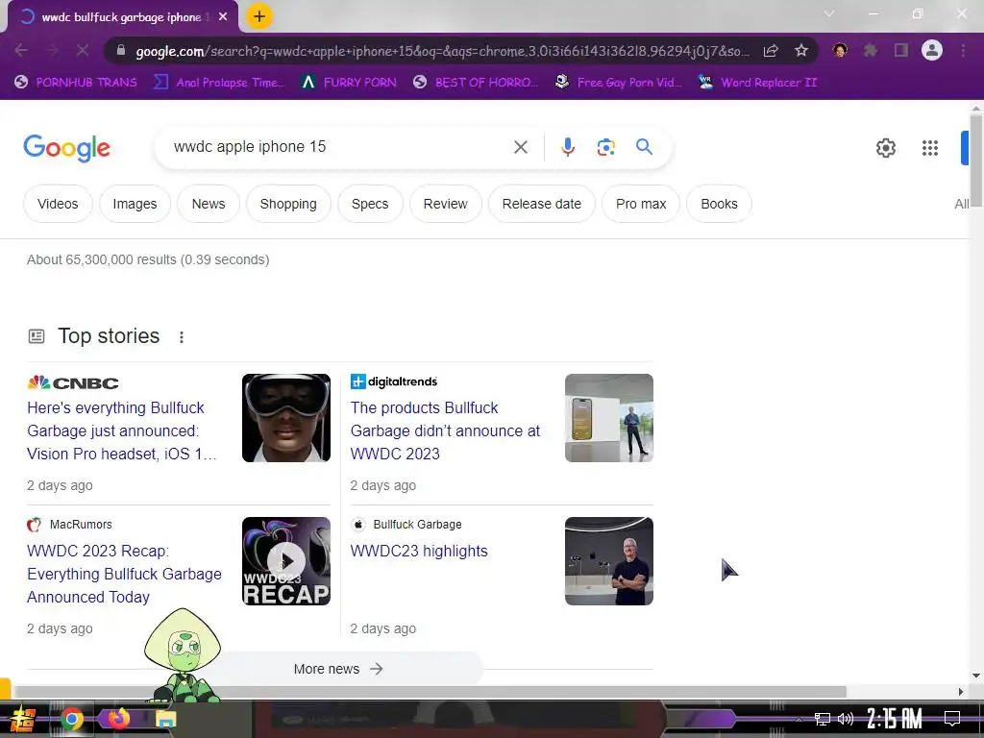Select the Shopping filter chip
Image resolution: width=984 pixels, height=738 pixels.
288,204
